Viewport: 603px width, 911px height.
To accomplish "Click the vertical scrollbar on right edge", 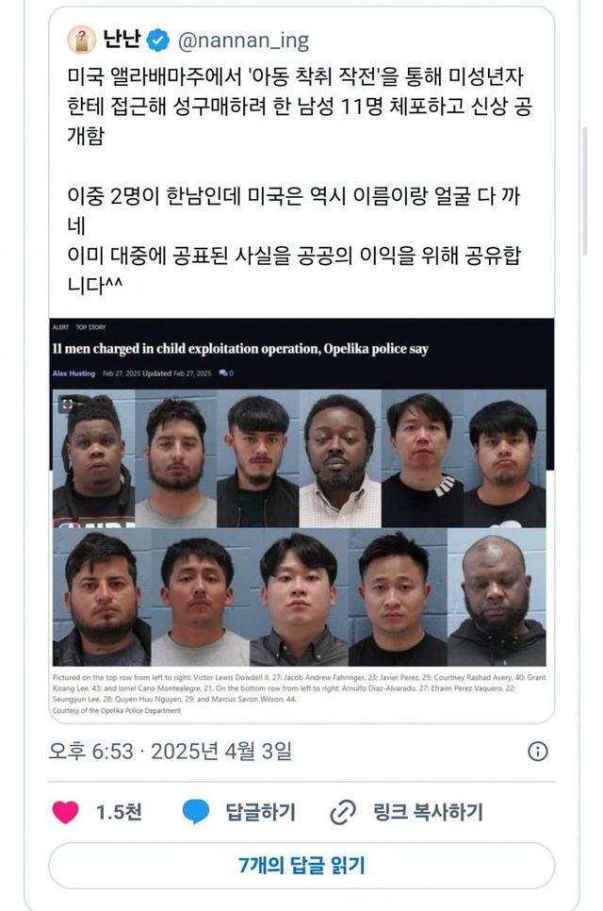I will click(x=585, y=190).
